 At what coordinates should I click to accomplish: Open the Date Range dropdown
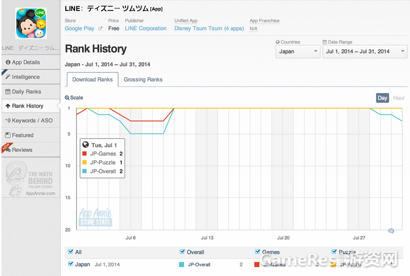pyautogui.click(x=365, y=51)
